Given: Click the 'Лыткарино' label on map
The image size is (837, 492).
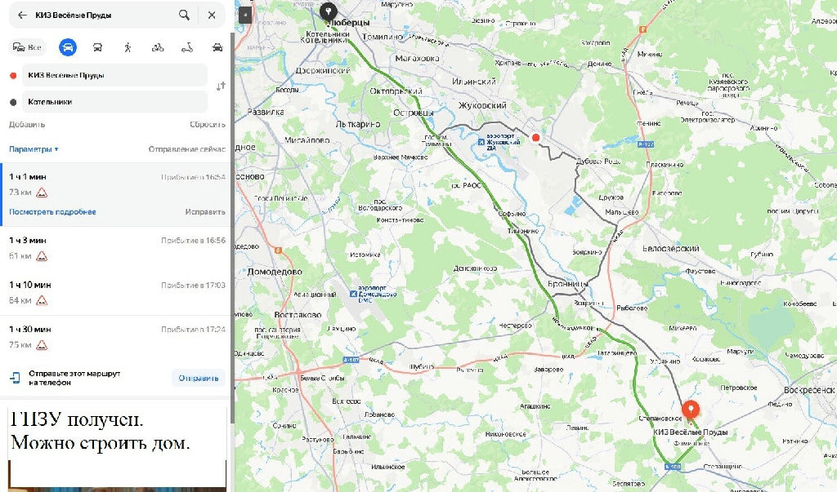Looking at the screenshot, I should tap(358, 124).
